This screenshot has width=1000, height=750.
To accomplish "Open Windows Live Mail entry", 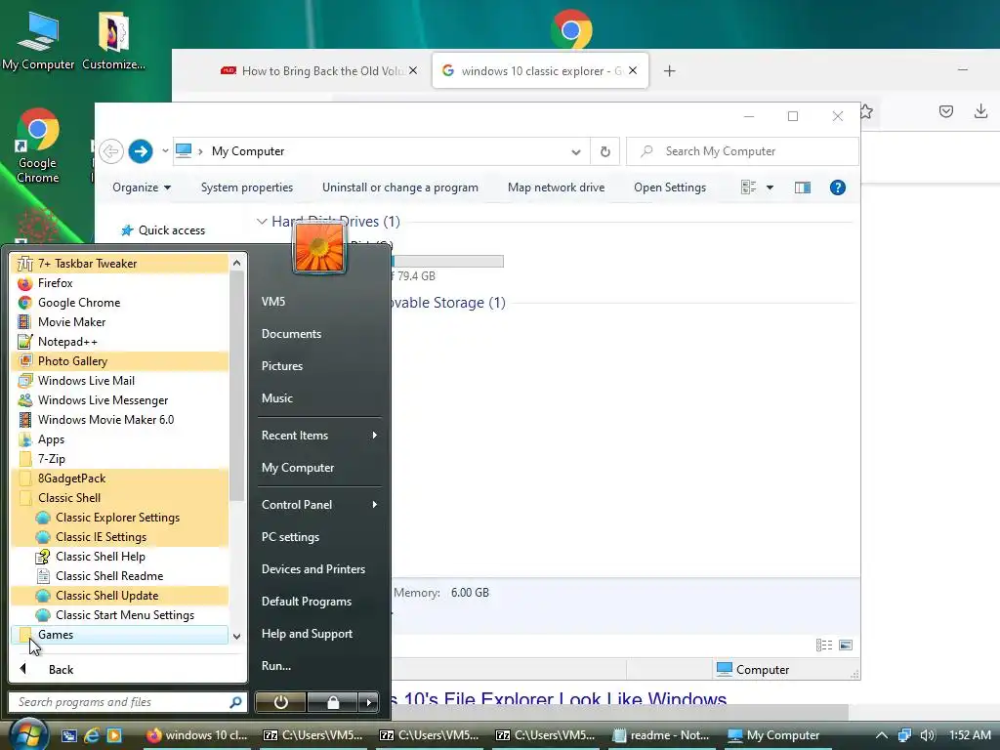I will point(119,381).
